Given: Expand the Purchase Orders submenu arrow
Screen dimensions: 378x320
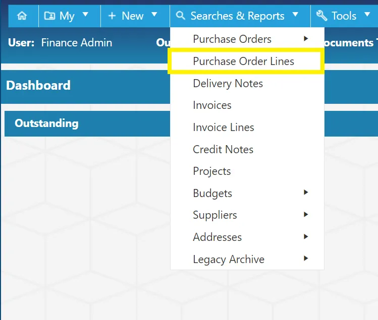Looking at the screenshot, I should pos(306,38).
